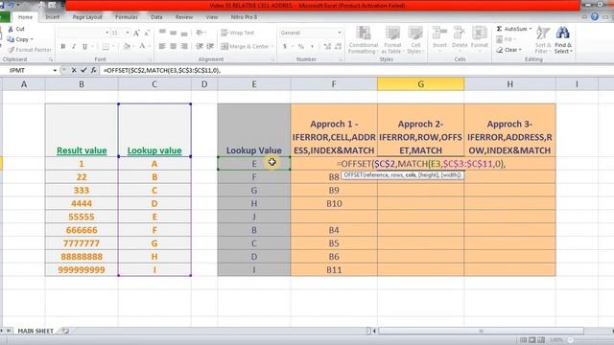Viewport: 614px width, 345px height.
Task: Open the Data tab
Action: click(x=156, y=17)
